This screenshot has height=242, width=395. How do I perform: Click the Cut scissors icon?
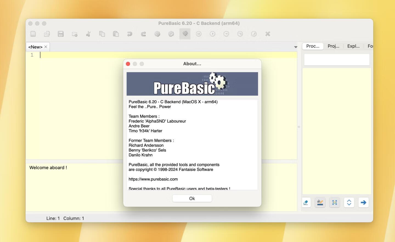coord(88,34)
